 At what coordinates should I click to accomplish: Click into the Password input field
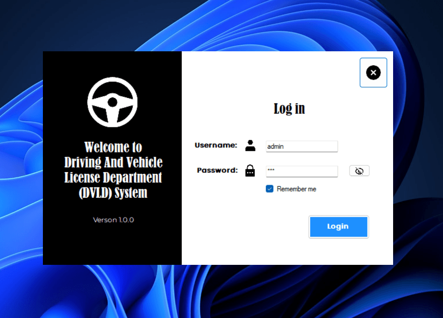(x=301, y=171)
